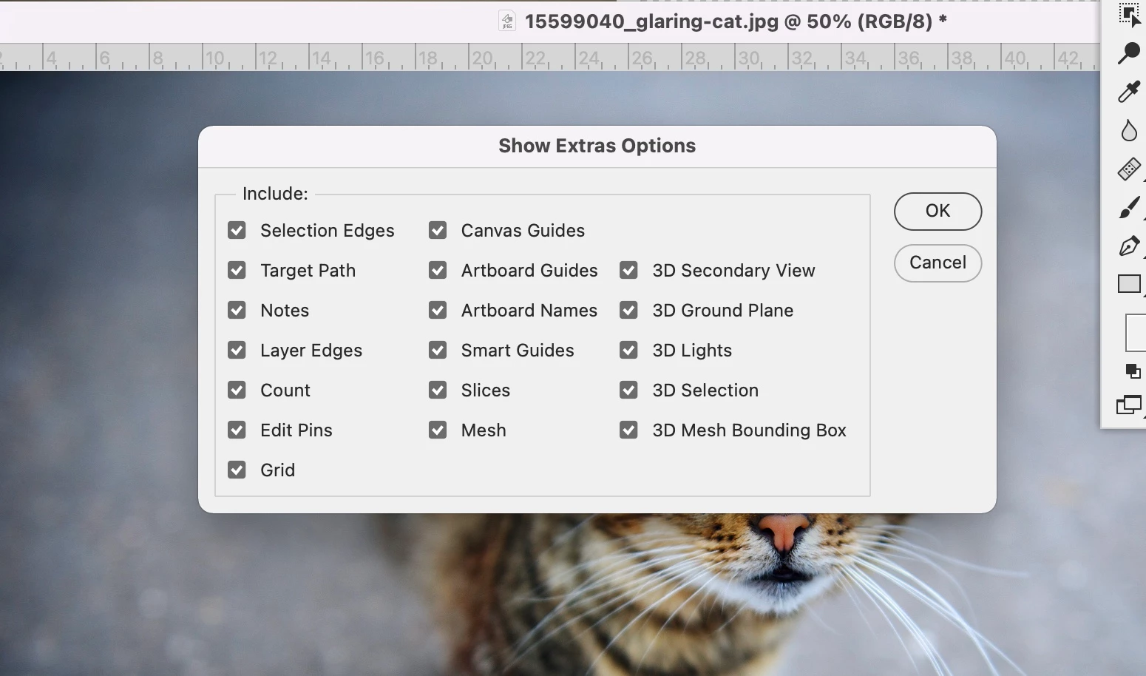1146x676 pixels.
Task: Uncheck the Count checkbox
Action: click(237, 391)
